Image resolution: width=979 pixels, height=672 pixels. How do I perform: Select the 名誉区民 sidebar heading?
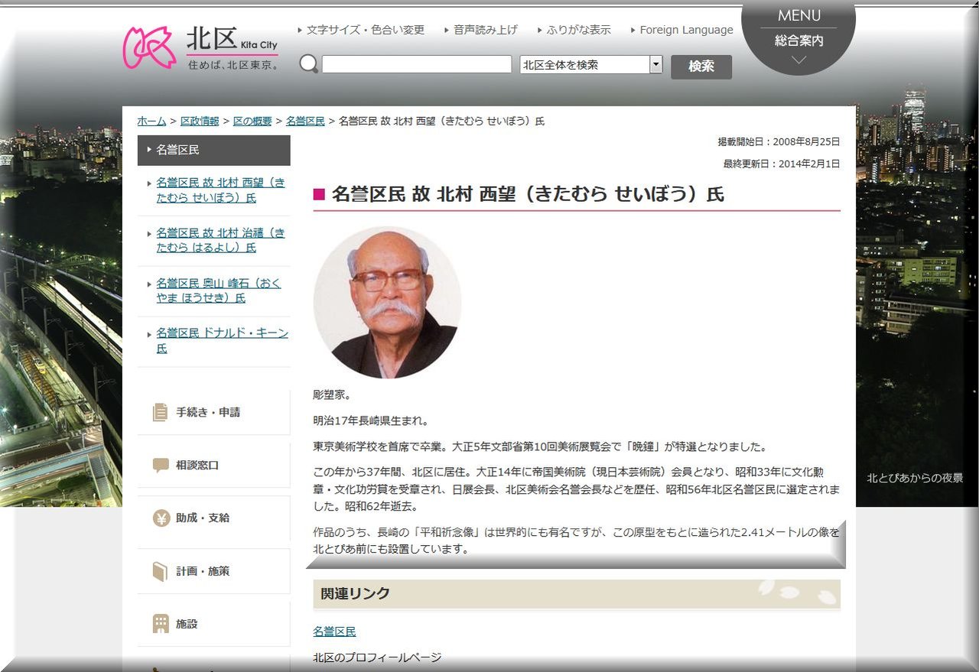[214, 151]
